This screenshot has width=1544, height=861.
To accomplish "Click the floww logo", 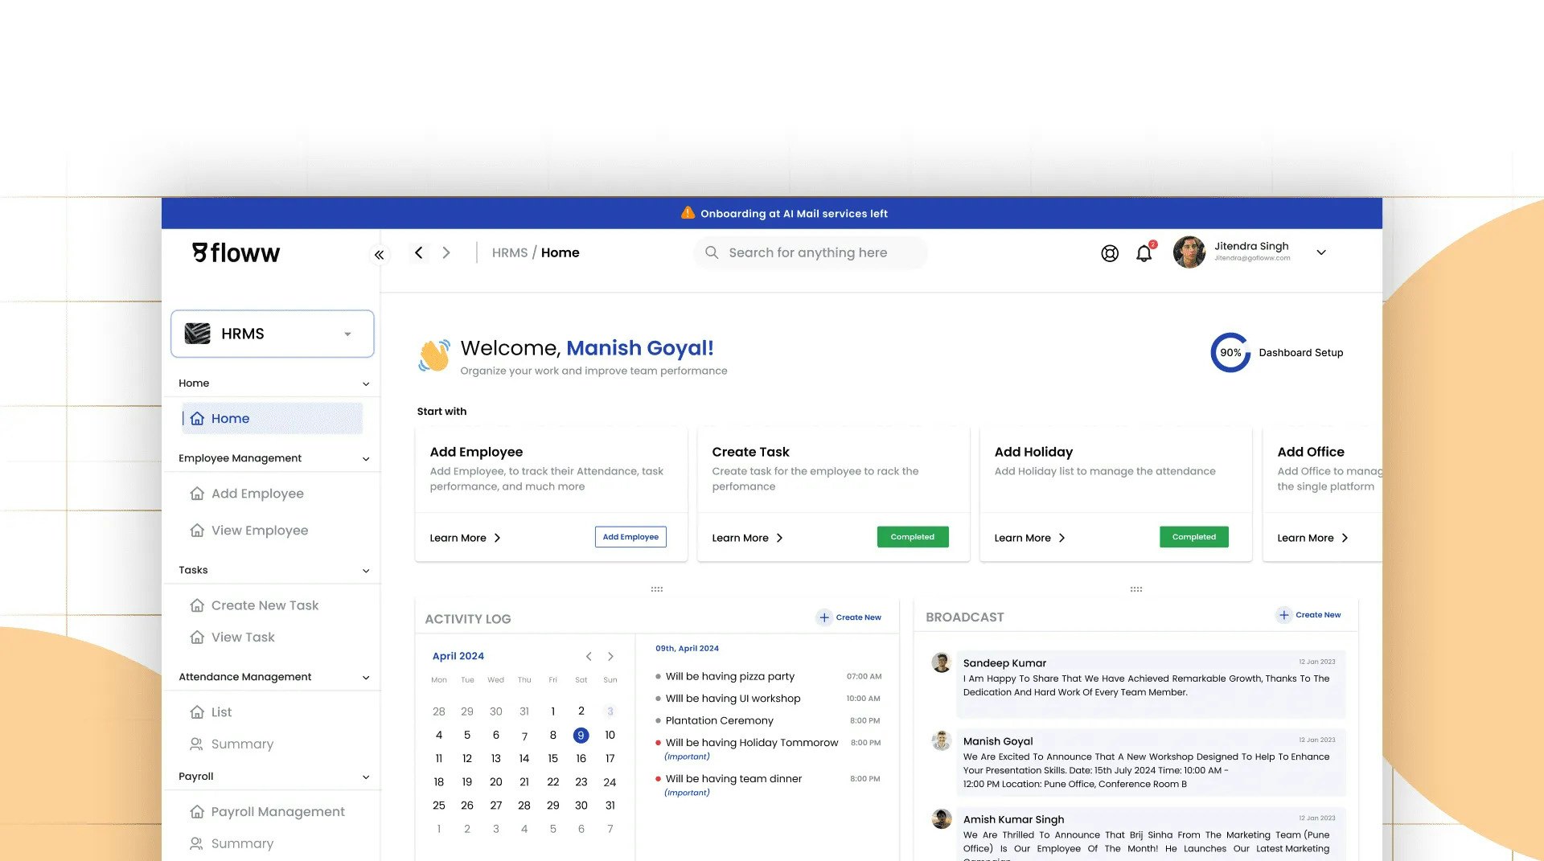I will coord(236,253).
